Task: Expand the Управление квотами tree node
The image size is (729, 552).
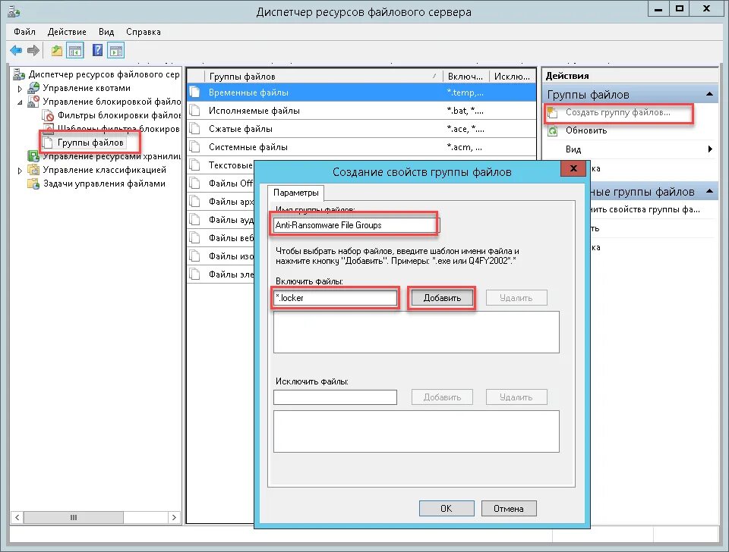Action: 20,88
